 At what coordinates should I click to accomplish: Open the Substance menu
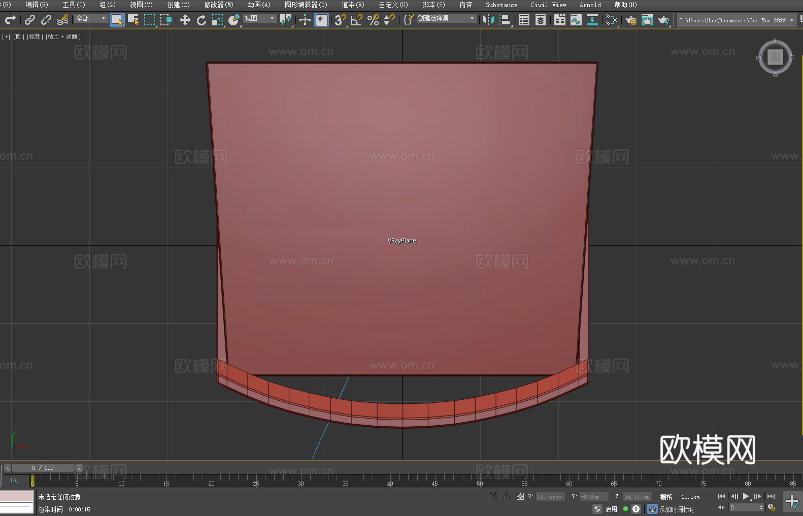(501, 5)
